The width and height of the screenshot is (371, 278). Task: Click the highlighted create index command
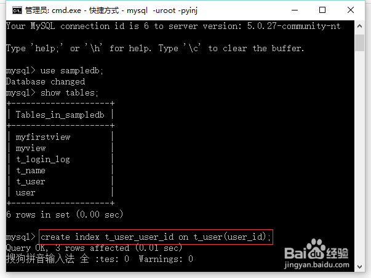pyautogui.click(x=156, y=237)
